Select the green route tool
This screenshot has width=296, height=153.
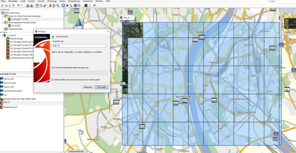54,6
